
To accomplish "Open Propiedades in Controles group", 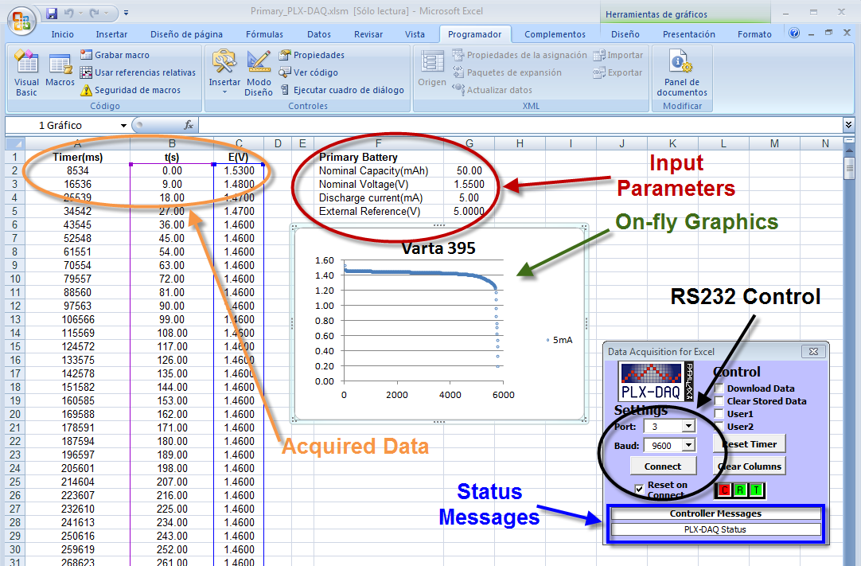I will pos(285,55).
